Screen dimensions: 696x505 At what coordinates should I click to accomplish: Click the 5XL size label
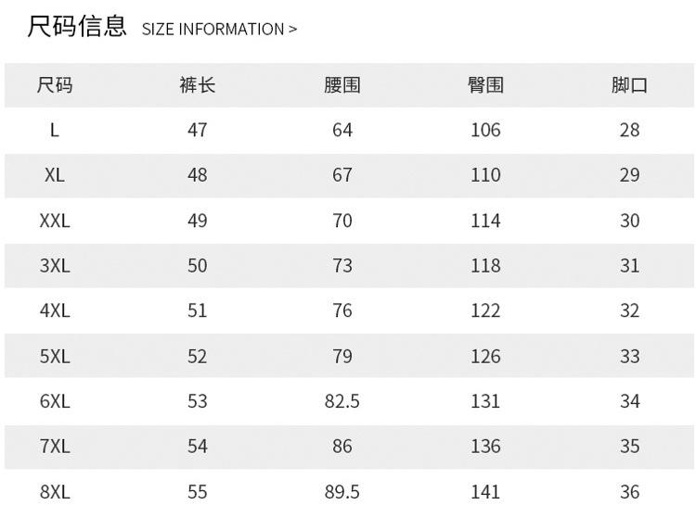[x=55, y=356]
